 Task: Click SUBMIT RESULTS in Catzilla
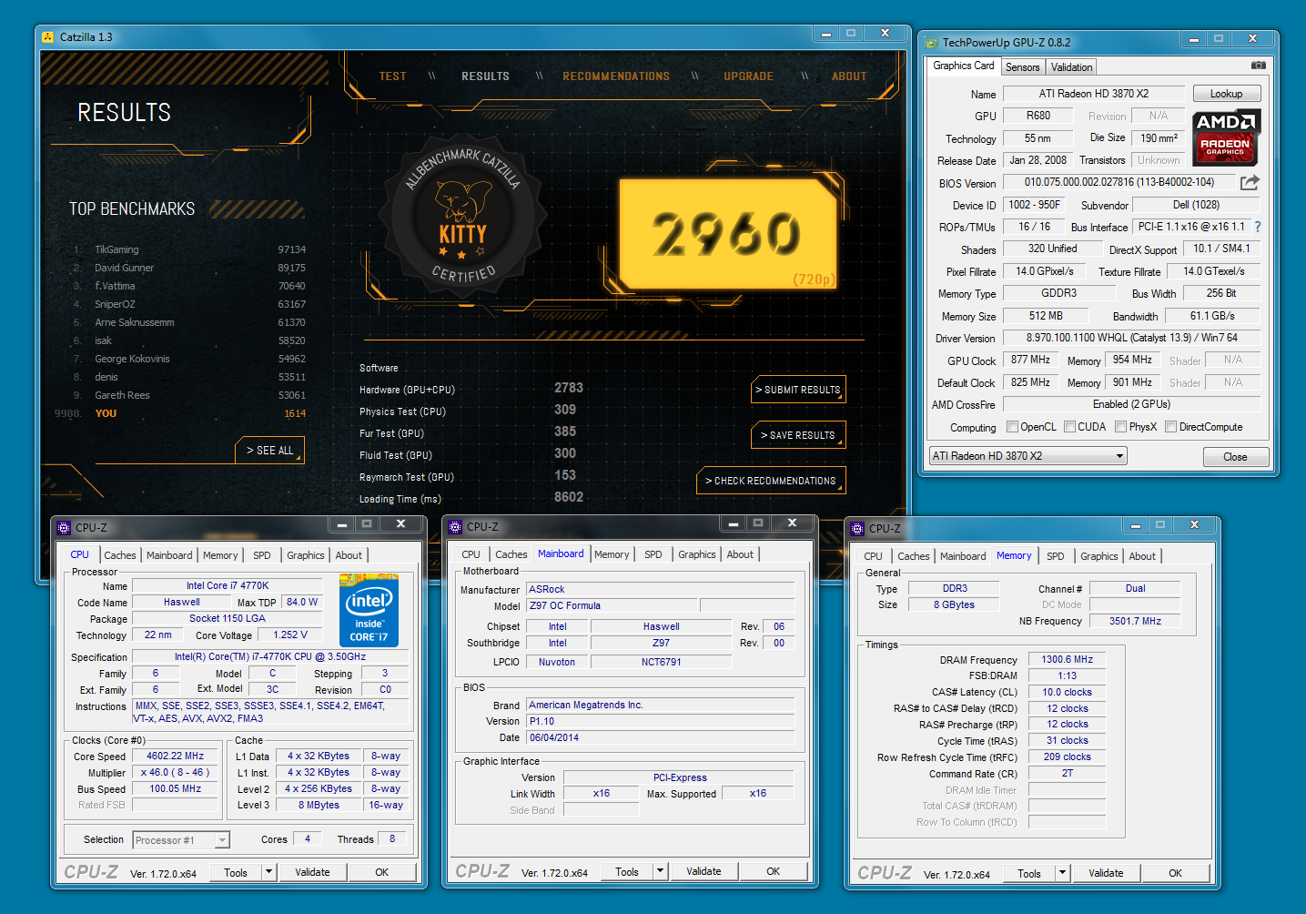pos(799,390)
